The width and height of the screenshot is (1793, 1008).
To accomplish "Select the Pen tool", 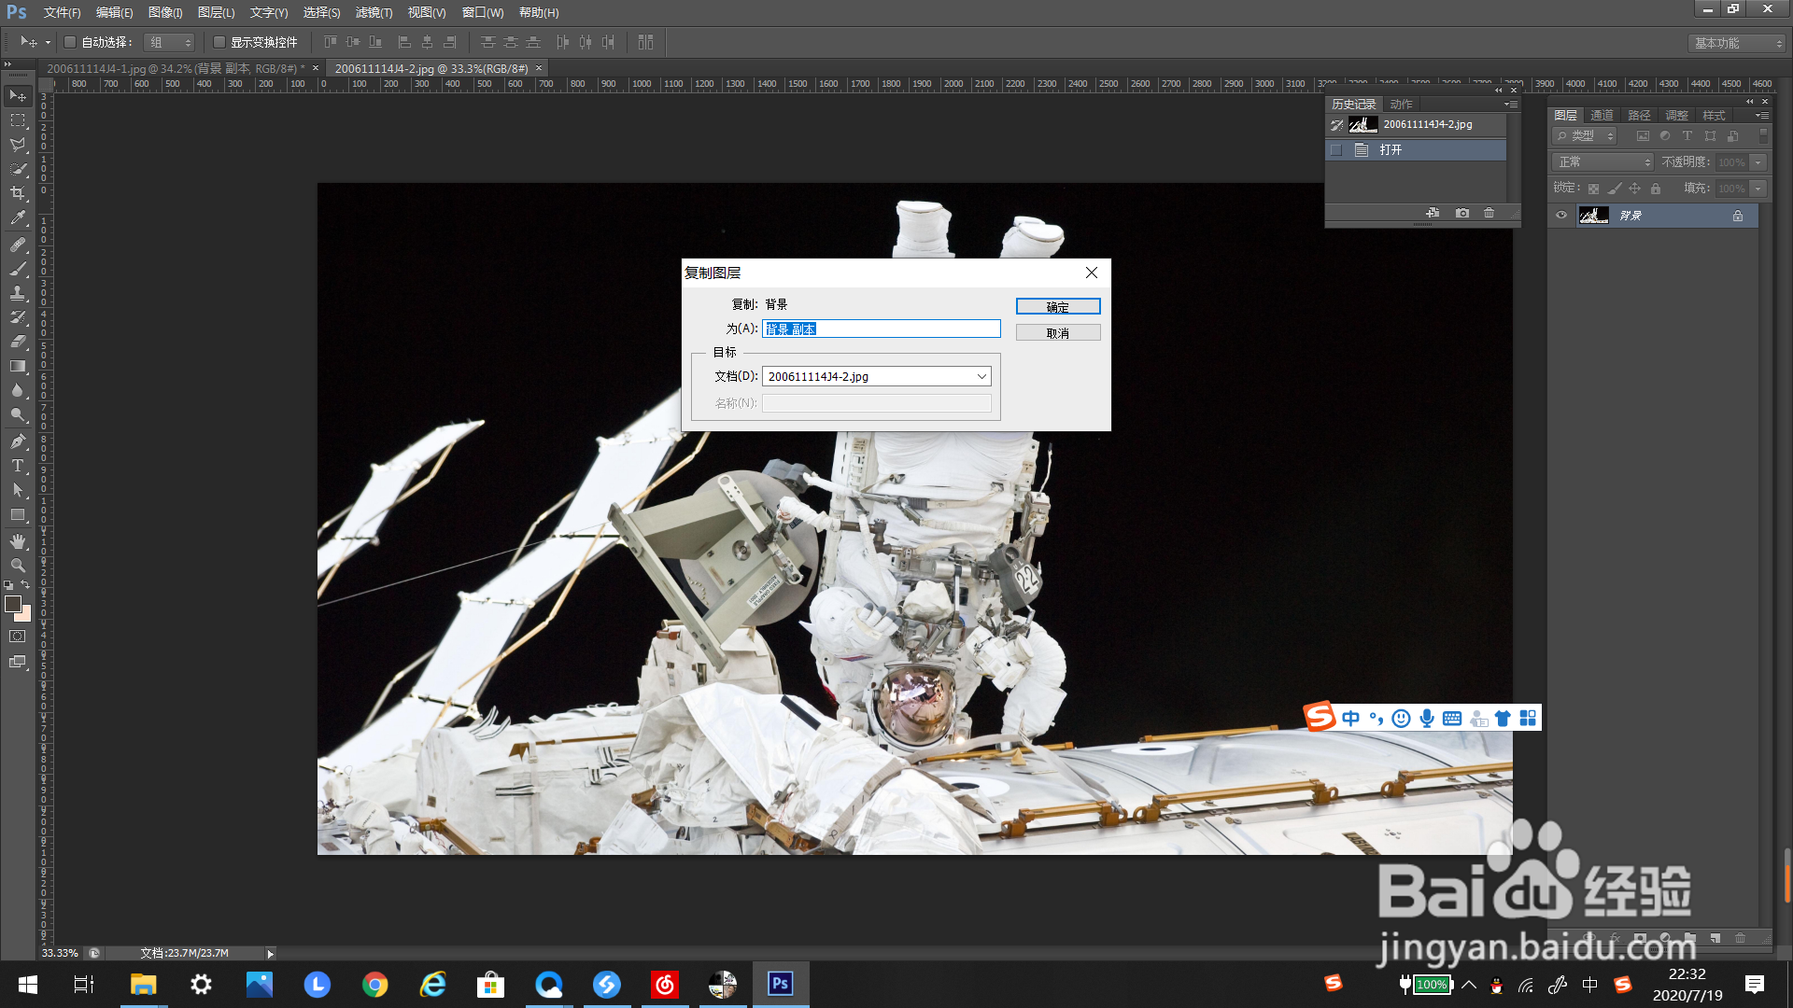I will (18, 441).
